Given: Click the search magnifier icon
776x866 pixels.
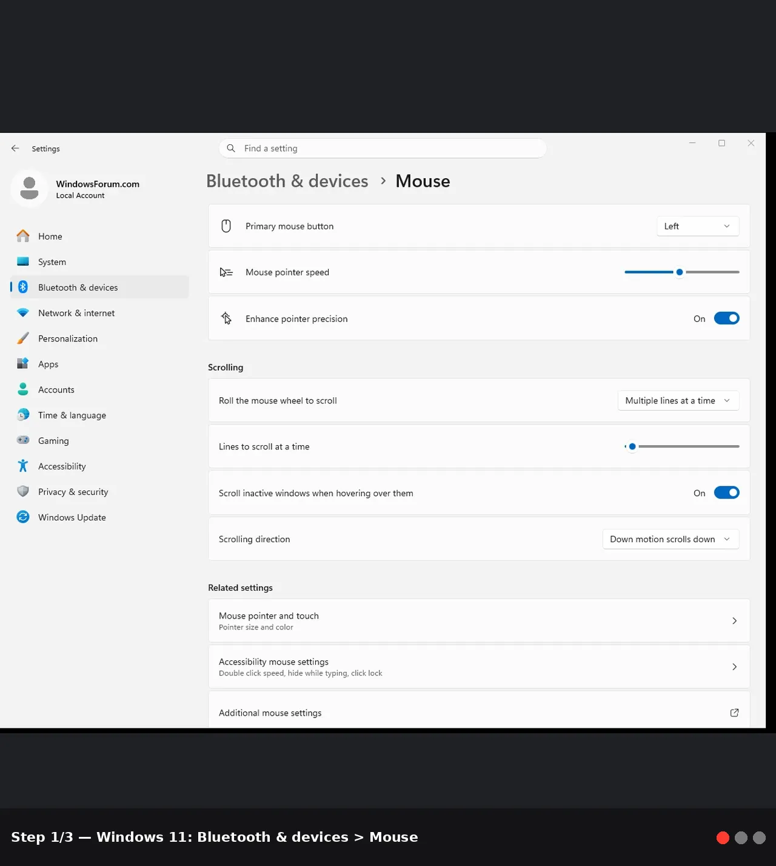Looking at the screenshot, I should [x=231, y=148].
